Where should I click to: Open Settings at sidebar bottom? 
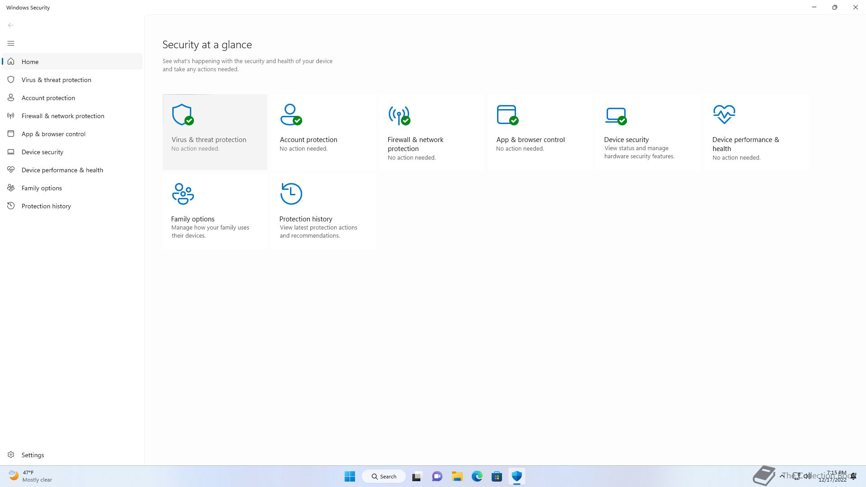pos(72,455)
